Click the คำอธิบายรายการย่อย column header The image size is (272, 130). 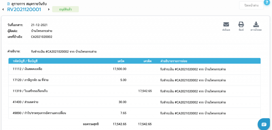coord(174,61)
